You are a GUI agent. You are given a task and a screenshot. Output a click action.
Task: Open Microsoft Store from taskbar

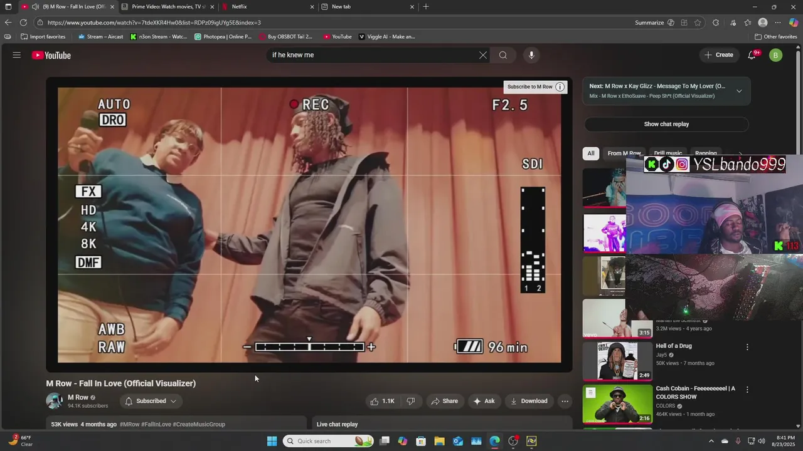(421, 441)
